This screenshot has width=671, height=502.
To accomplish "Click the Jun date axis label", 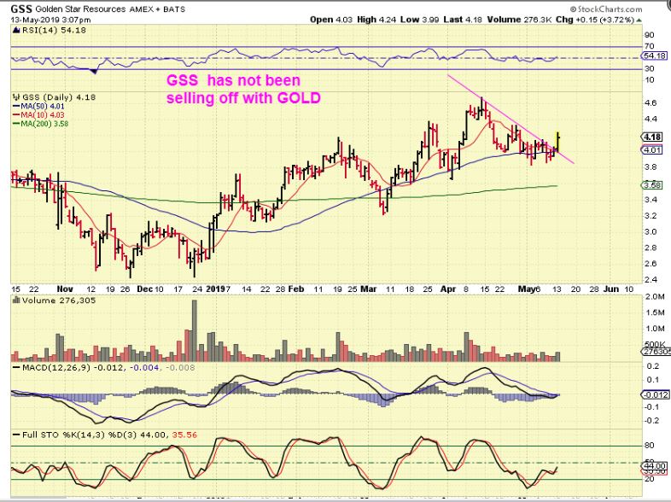I will (611, 289).
